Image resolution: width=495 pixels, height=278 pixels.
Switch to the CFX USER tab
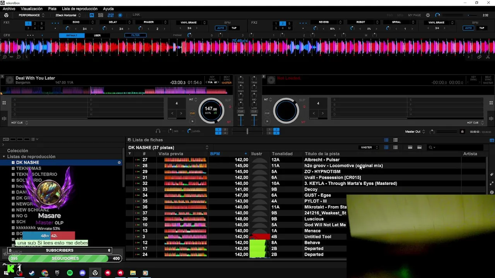pos(97,35)
